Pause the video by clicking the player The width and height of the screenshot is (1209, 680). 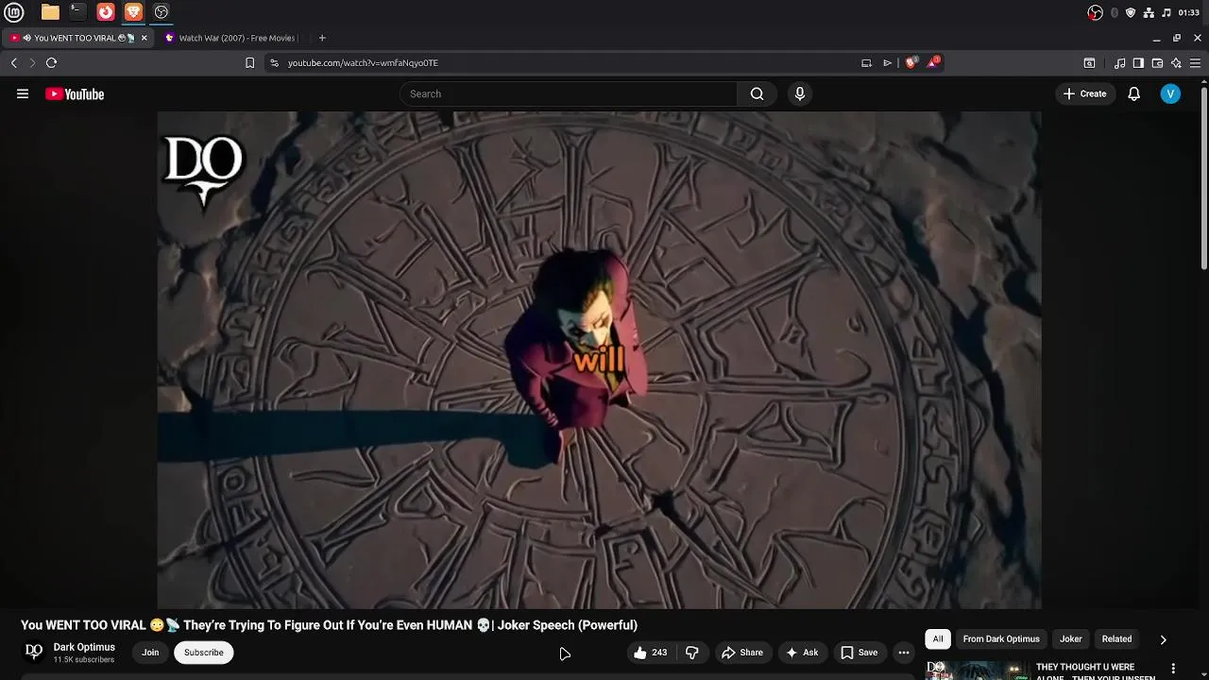coord(599,360)
